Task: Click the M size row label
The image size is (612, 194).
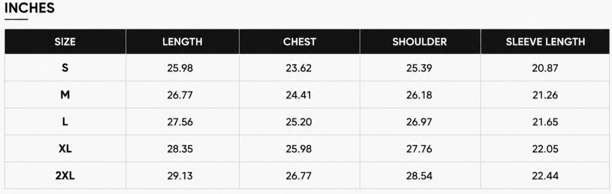Action: (x=65, y=95)
